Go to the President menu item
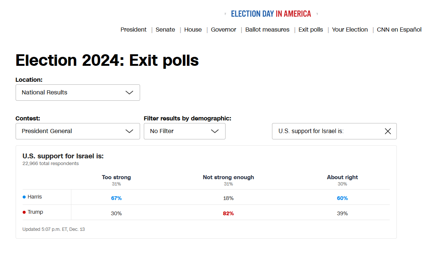This screenshot has width=447, height=255. [x=133, y=30]
